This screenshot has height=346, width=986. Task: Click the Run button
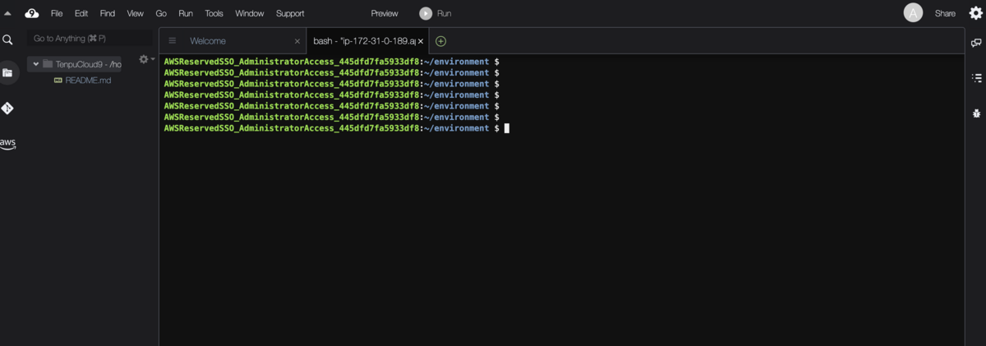pos(435,13)
